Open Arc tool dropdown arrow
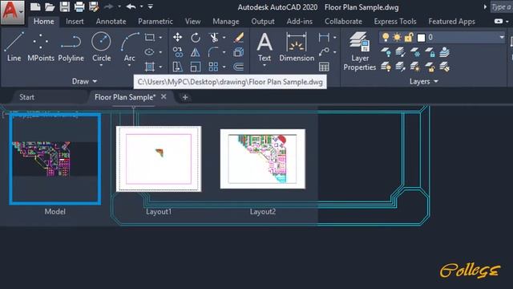 tap(130, 66)
